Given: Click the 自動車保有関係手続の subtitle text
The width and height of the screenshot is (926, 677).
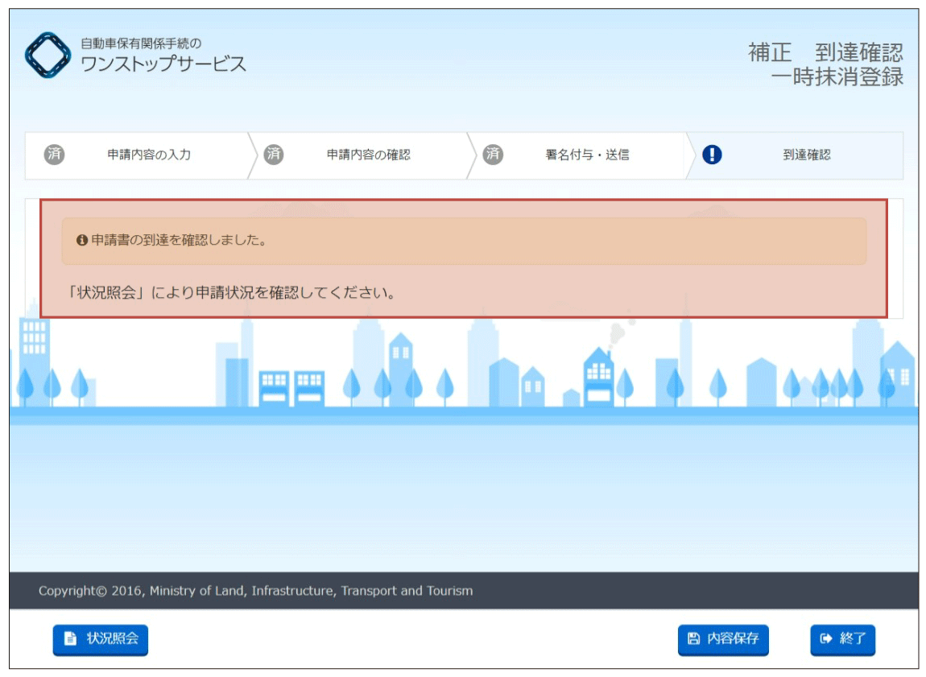Looking at the screenshot, I should 141,43.
